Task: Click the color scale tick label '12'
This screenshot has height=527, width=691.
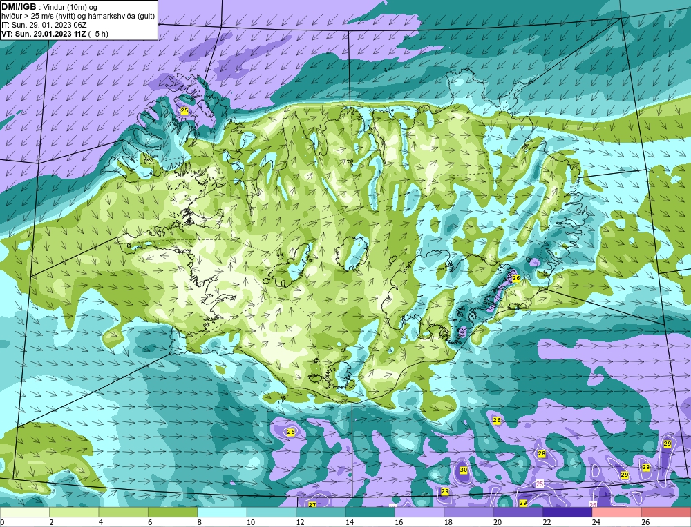Action: (300, 522)
